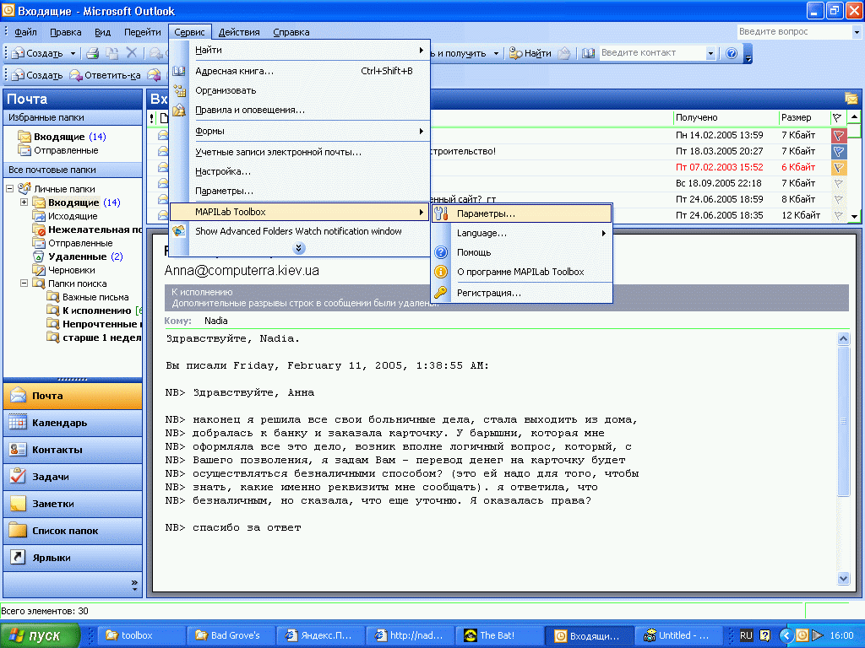865x648 pixels.
Task: Collapse Личные папки tree node
Action: pyautogui.click(x=9, y=188)
